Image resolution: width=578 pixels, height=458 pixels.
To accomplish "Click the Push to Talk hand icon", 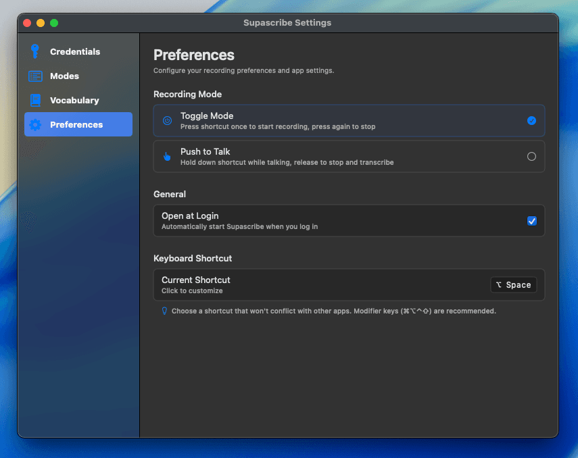I will coord(166,156).
